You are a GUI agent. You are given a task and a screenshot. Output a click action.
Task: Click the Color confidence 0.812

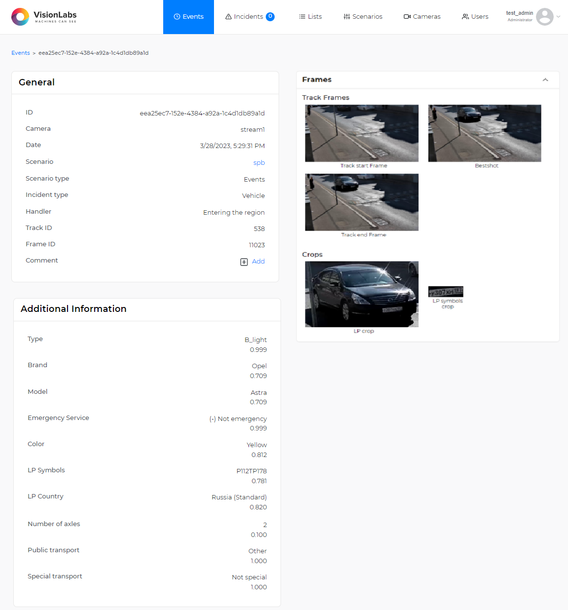pyautogui.click(x=259, y=455)
